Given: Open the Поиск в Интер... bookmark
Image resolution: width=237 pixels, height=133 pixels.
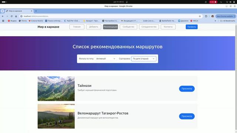Looking at the screenshot, I should click(53, 21).
